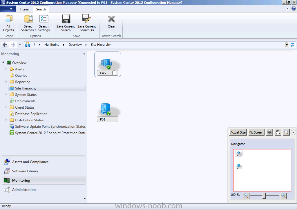Click the zoom slider handle
Viewport: 297px width, 210px height.
click(264, 196)
